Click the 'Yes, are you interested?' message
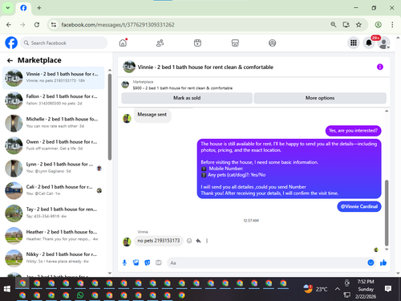The height and width of the screenshot is (301, 401). 353,131
